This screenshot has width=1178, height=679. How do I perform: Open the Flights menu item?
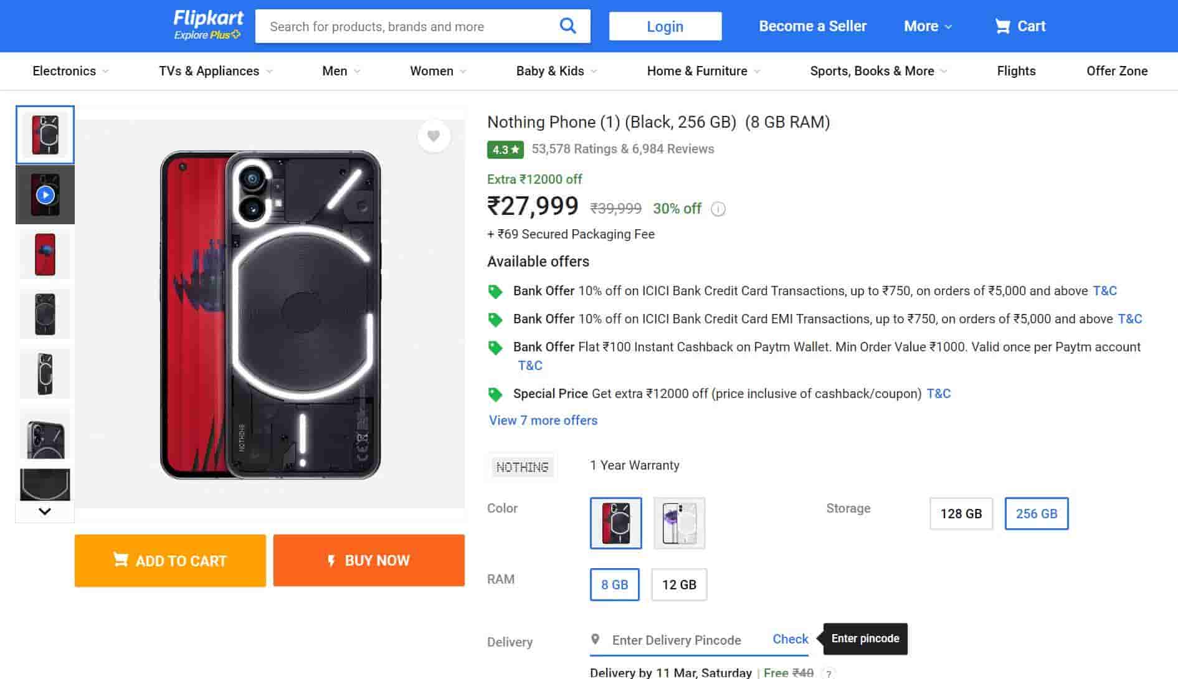[1016, 71]
